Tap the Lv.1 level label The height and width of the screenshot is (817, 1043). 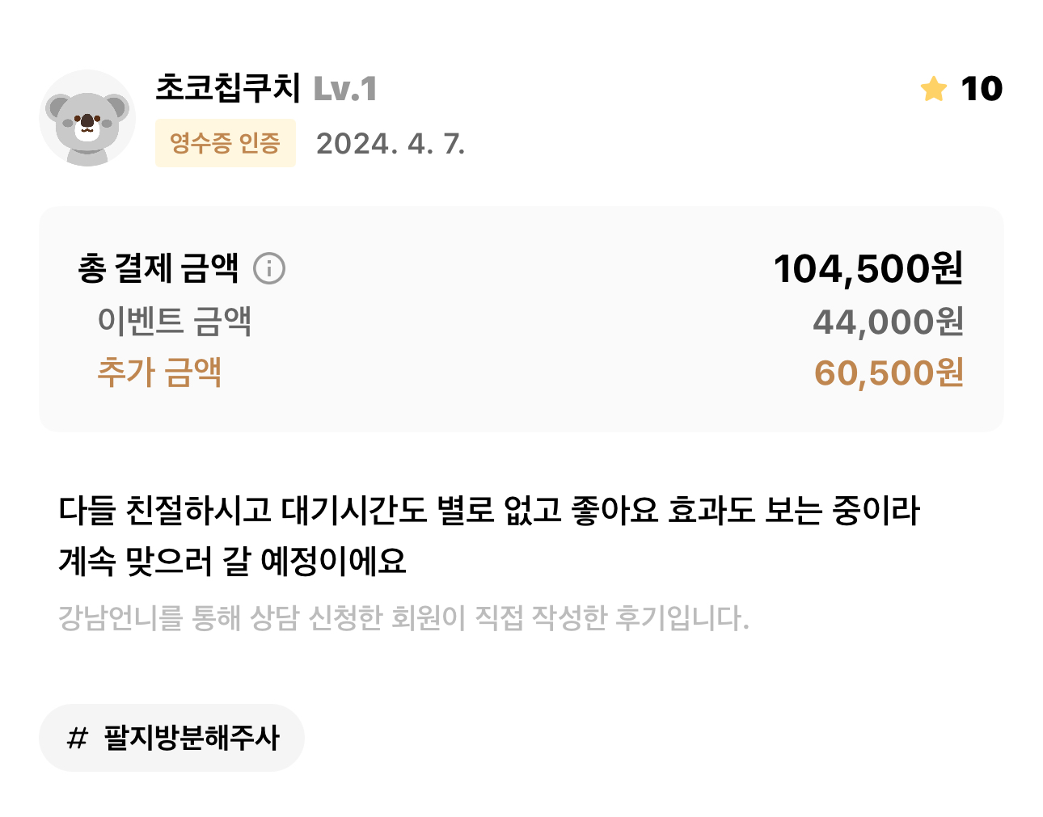345,89
